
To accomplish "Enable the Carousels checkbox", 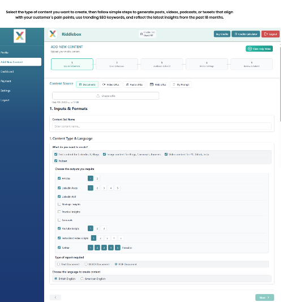I will pos(59,220).
